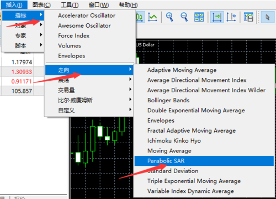Open the 插入(I) menu
276x199 pixels.
14,5
